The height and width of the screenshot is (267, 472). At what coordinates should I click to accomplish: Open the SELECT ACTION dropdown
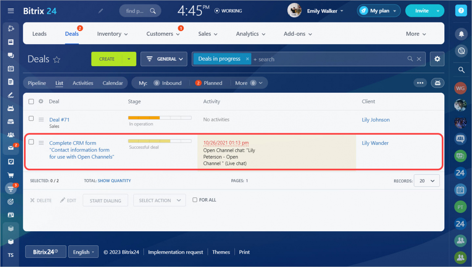click(160, 200)
